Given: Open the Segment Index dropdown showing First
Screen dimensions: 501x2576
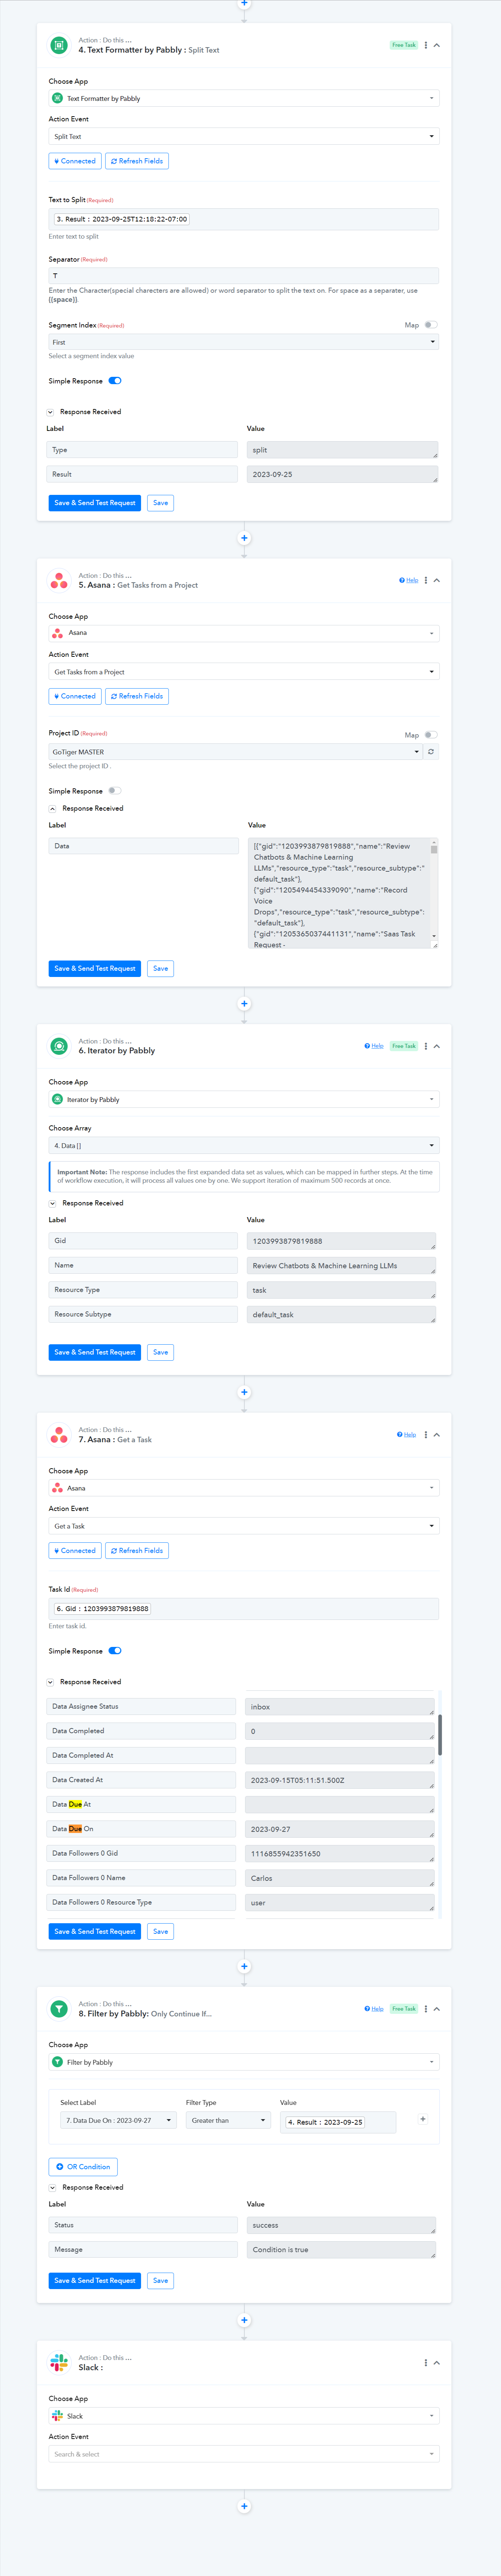Looking at the screenshot, I should (x=244, y=342).
